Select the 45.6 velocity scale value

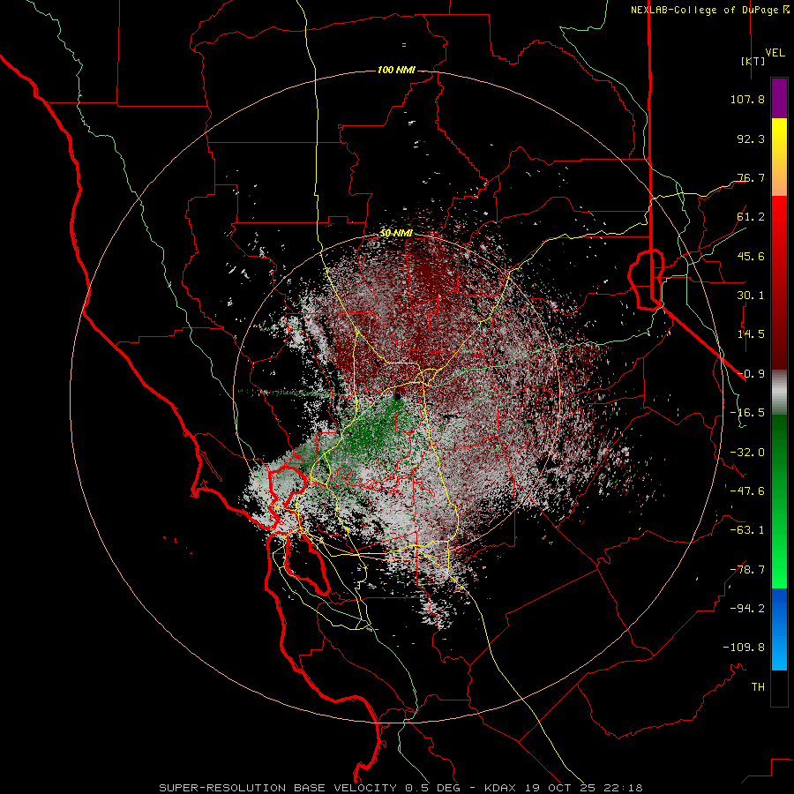click(x=751, y=256)
